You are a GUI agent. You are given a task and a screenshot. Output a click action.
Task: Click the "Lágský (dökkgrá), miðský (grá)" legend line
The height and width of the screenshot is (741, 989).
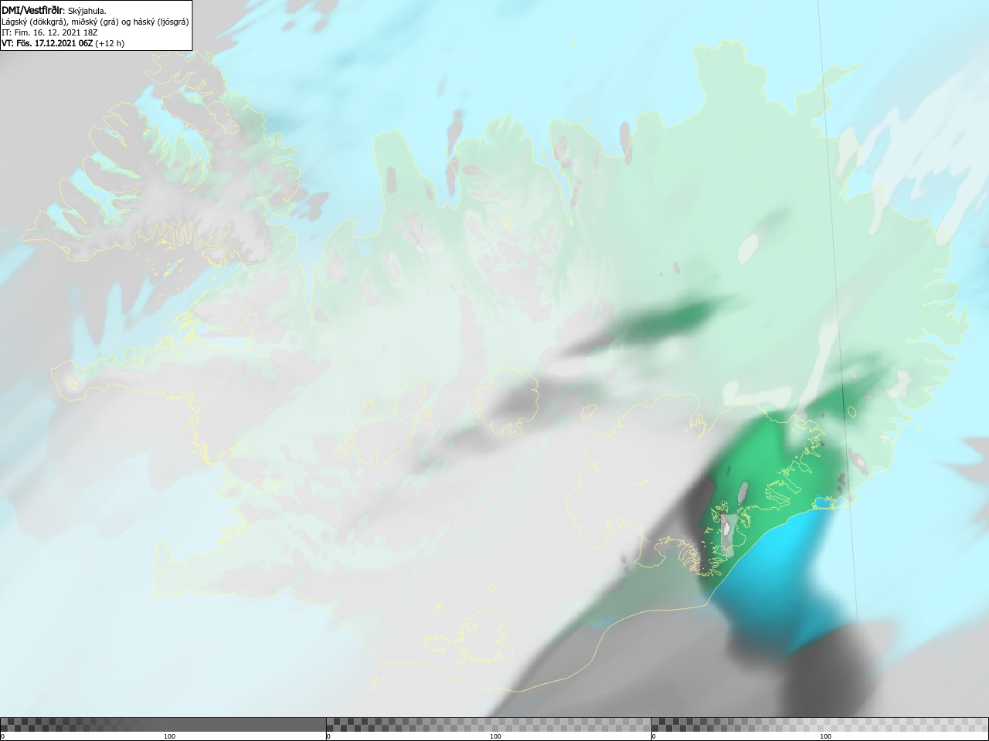[x=95, y=22]
